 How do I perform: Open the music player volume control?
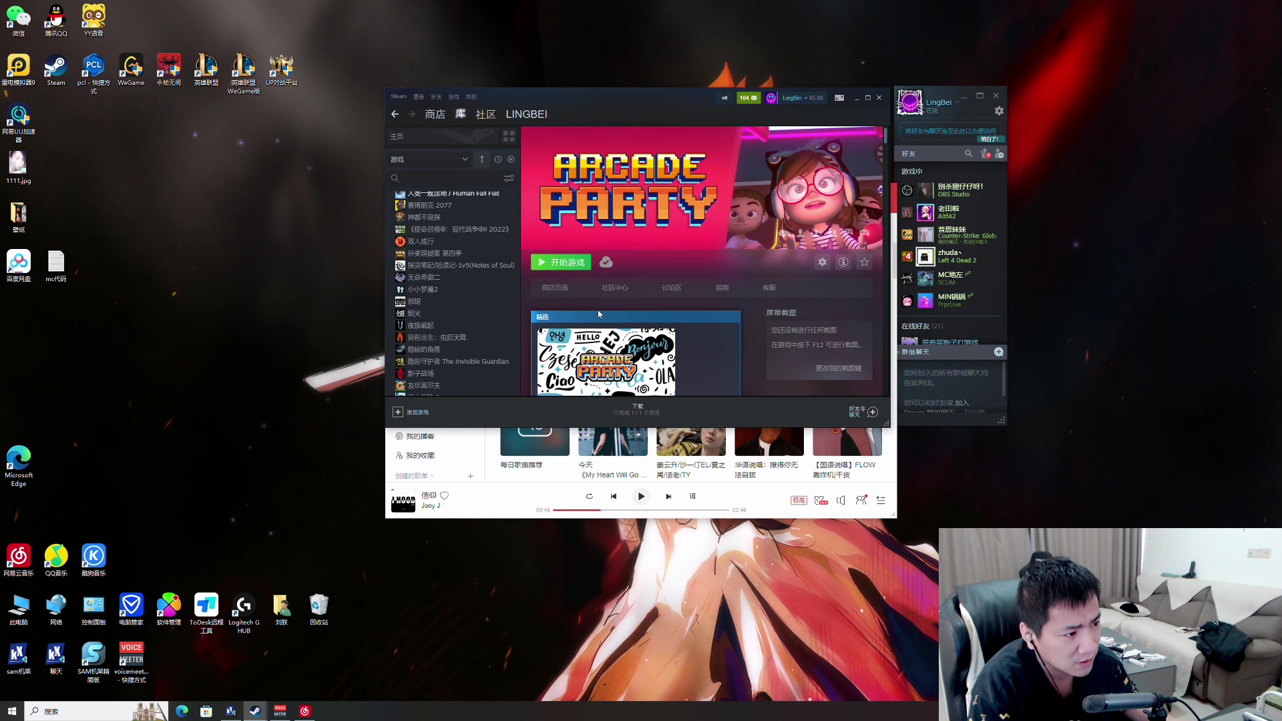coord(841,500)
